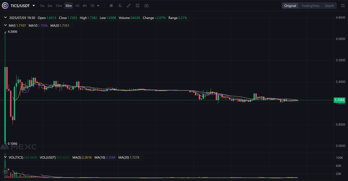Viewport: 348px width, 181px height.
Task: Switch to the TradingView chart
Action: (310, 6)
